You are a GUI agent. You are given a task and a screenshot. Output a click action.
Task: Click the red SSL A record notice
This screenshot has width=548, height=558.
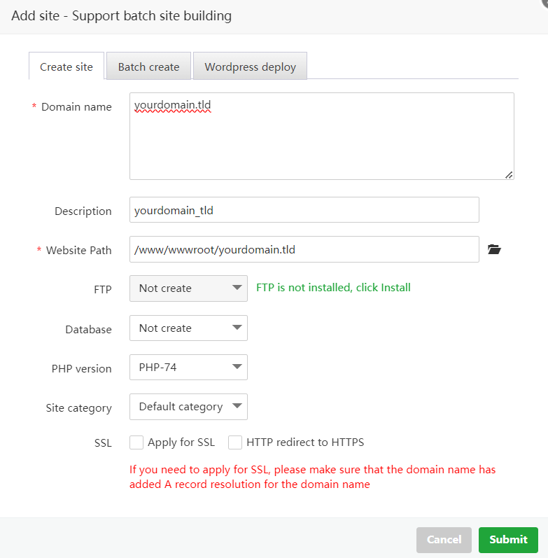pyautogui.click(x=312, y=477)
